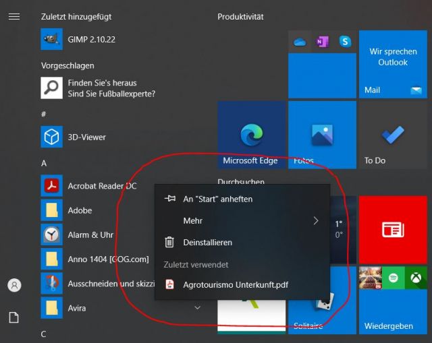Screen dimensions: 432x343
Task: Open the Mail tile
Action: (x=393, y=64)
